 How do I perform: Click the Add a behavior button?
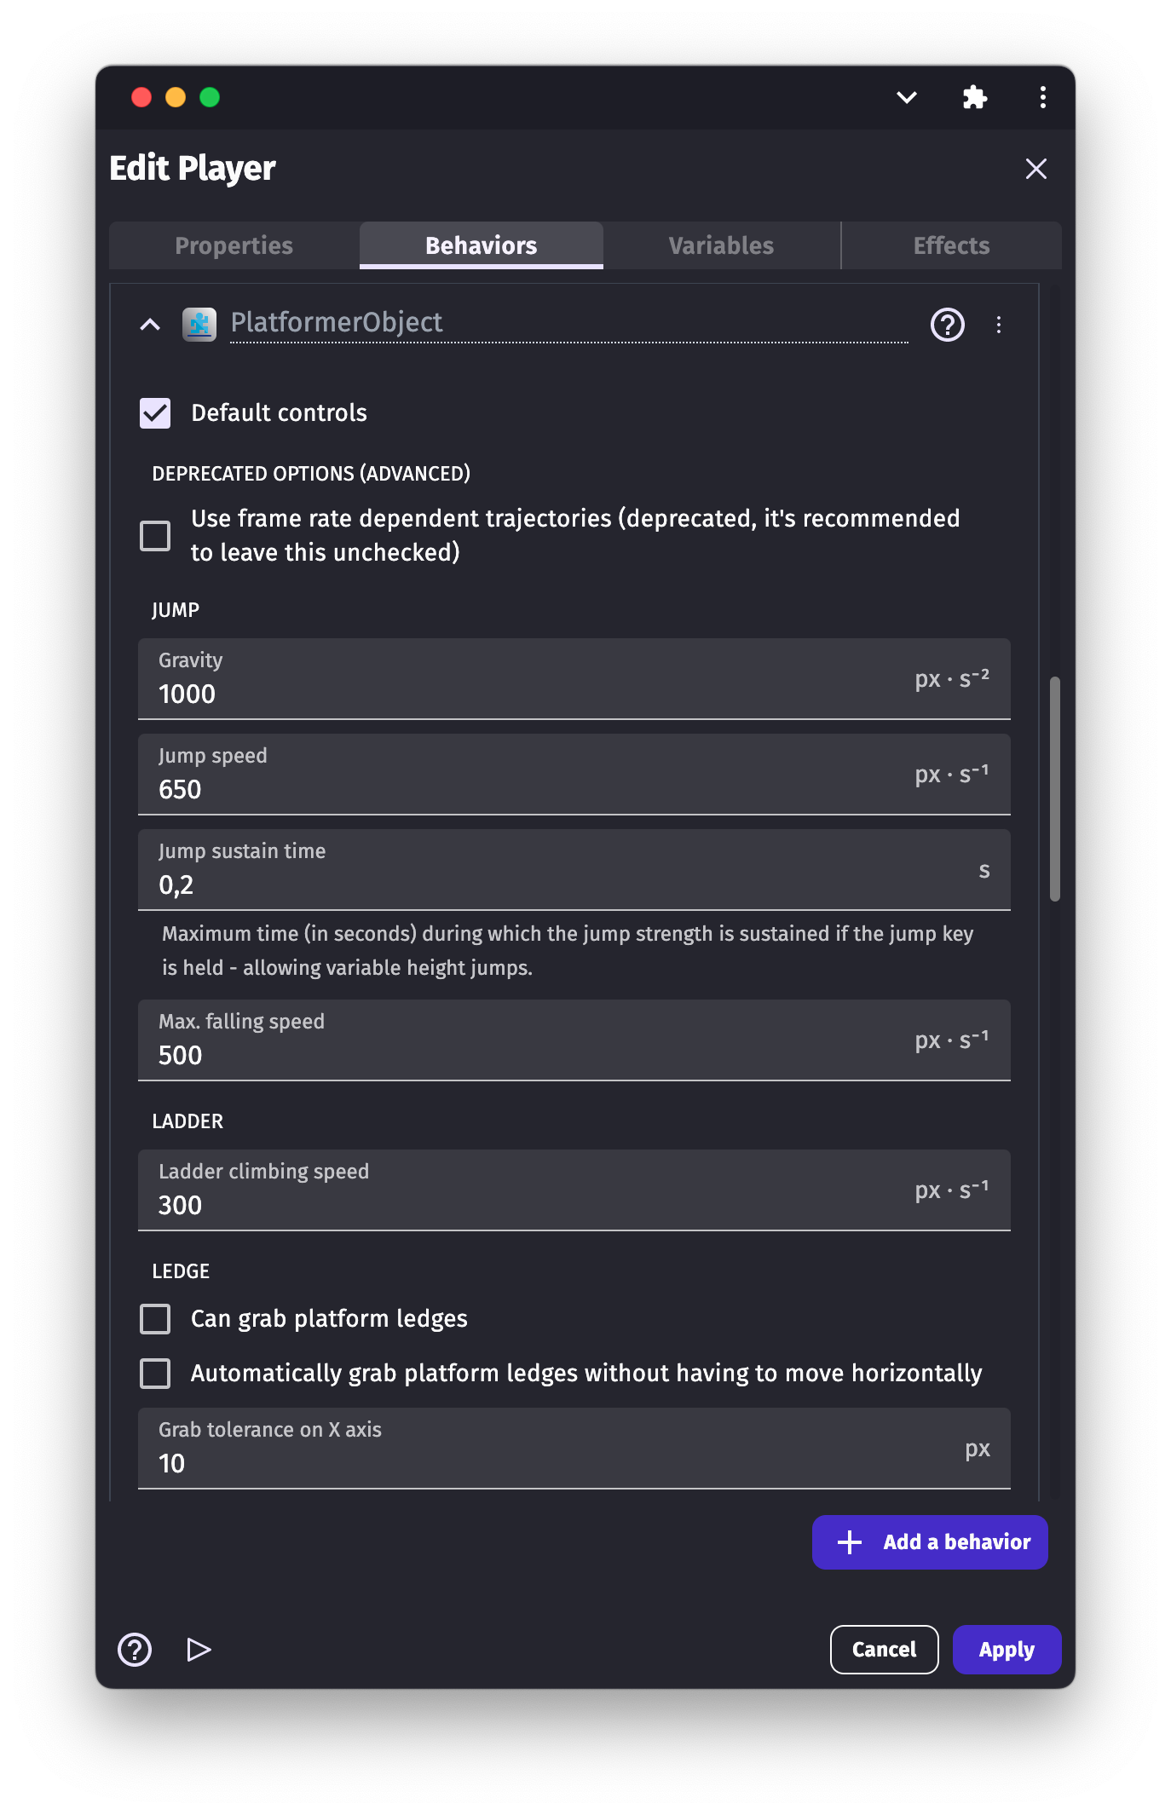click(x=930, y=1542)
